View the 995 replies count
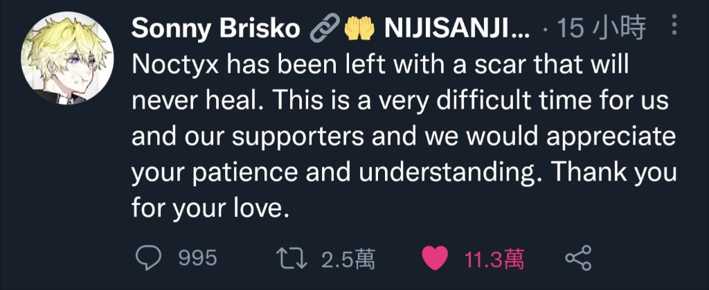Viewport: 709px width, 290px height. 197,258
